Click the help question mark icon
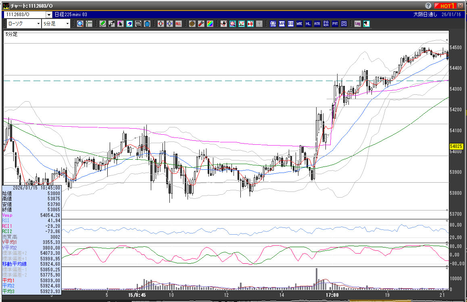The width and height of the screenshot is (467, 302). tap(428, 6)
